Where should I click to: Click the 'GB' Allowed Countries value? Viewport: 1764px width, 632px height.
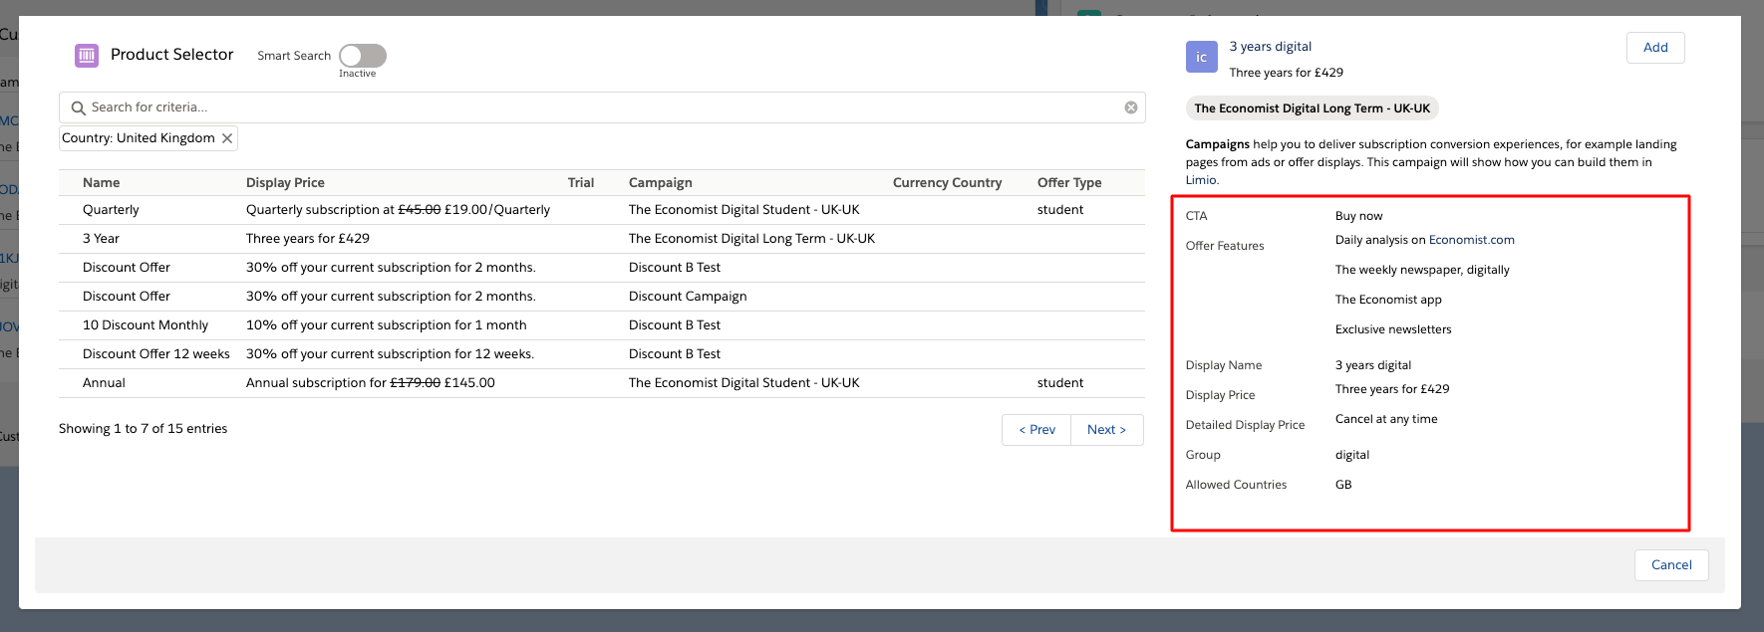tap(1343, 485)
